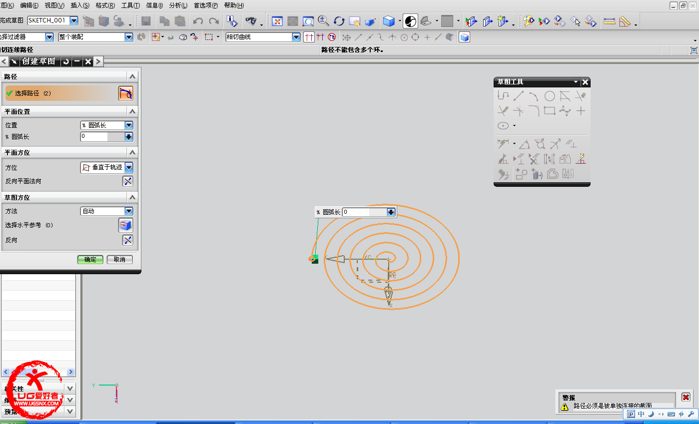Click the Rotate view icon
Image resolution: width=699 pixels, height=424 pixels.
coord(339,21)
